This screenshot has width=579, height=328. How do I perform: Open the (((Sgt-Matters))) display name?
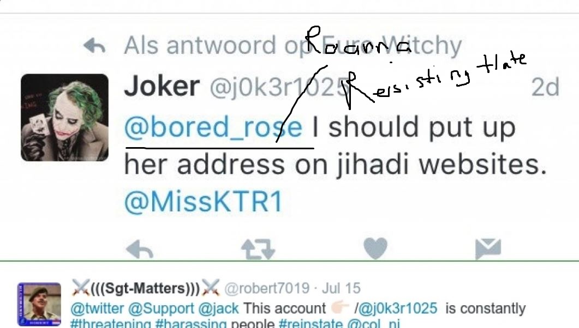(146, 288)
